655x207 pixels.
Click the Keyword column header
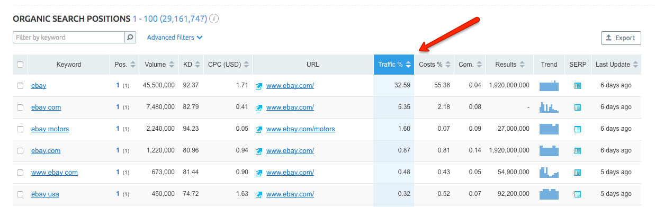(x=69, y=65)
